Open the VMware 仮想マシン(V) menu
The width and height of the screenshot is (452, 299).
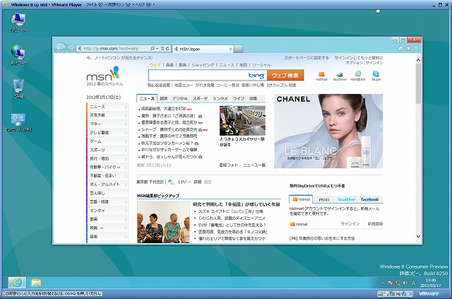(119, 5)
